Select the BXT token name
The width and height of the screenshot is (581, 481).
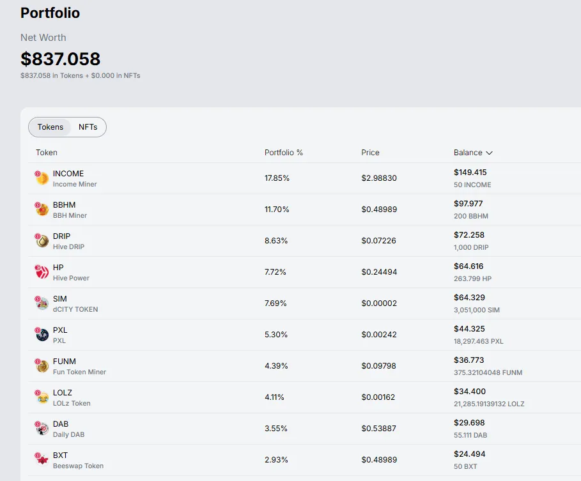[x=60, y=455]
